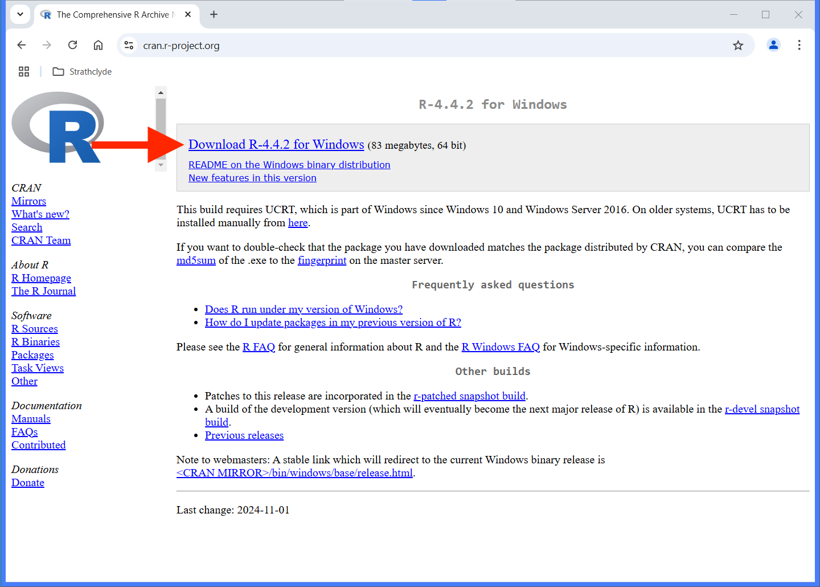Open R Binaries sidebar link
820x587 pixels.
point(35,342)
